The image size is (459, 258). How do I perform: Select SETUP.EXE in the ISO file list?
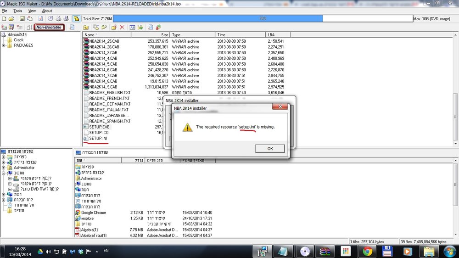click(99, 127)
